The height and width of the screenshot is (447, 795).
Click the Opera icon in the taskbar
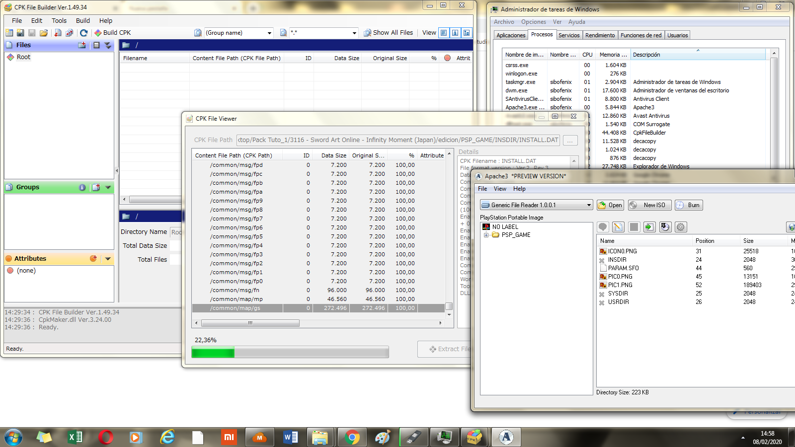coord(106,438)
